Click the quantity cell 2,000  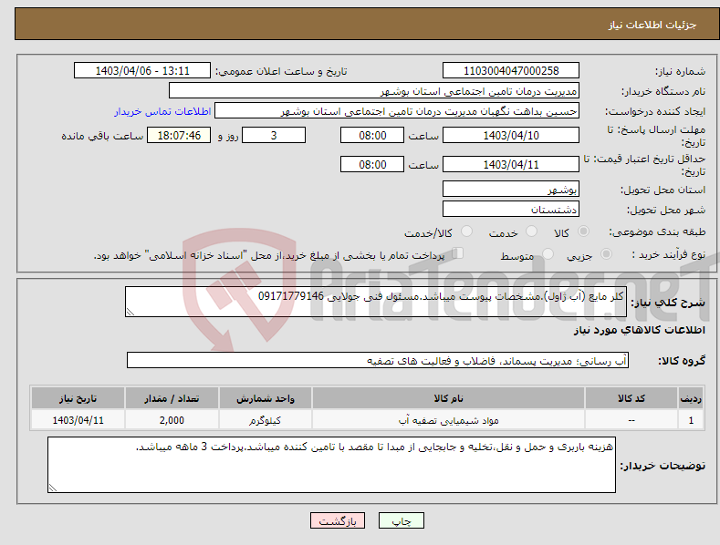pyautogui.click(x=172, y=420)
